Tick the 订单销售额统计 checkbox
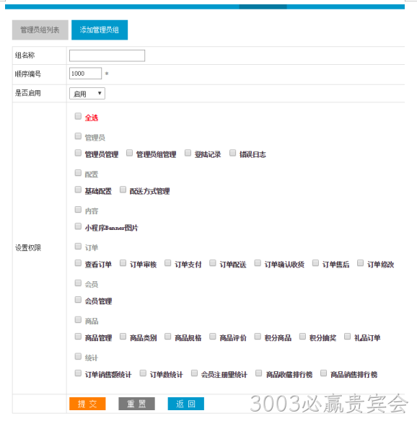This screenshot has width=417, height=421. tap(78, 373)
